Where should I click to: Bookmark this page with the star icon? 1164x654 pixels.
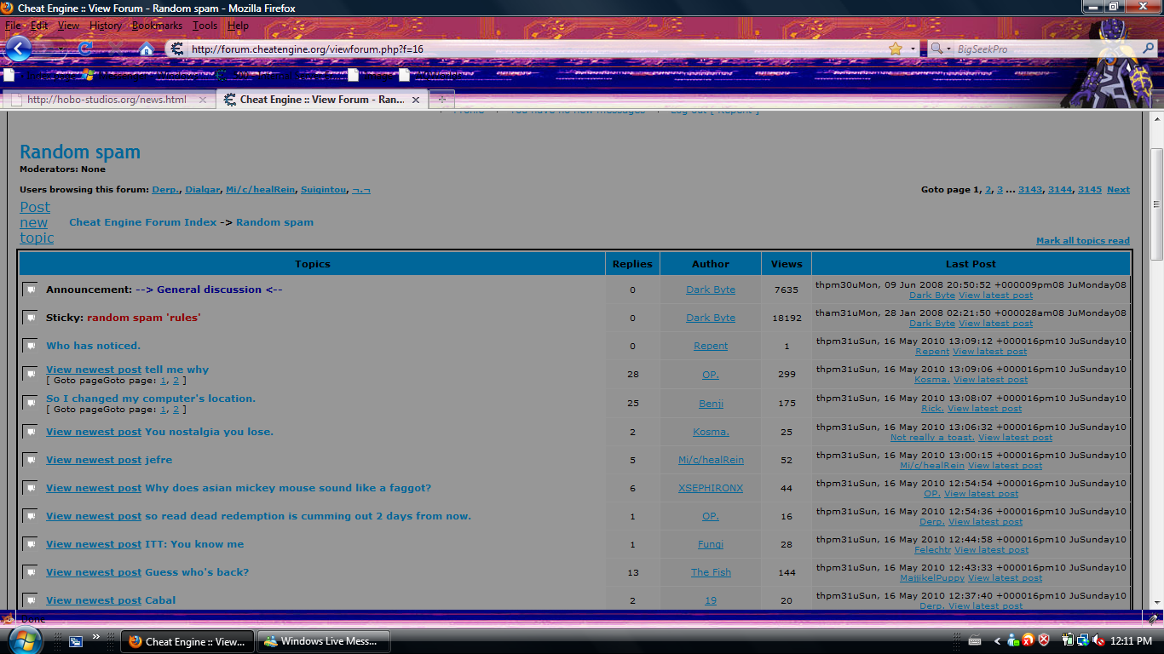click(896, 49)
